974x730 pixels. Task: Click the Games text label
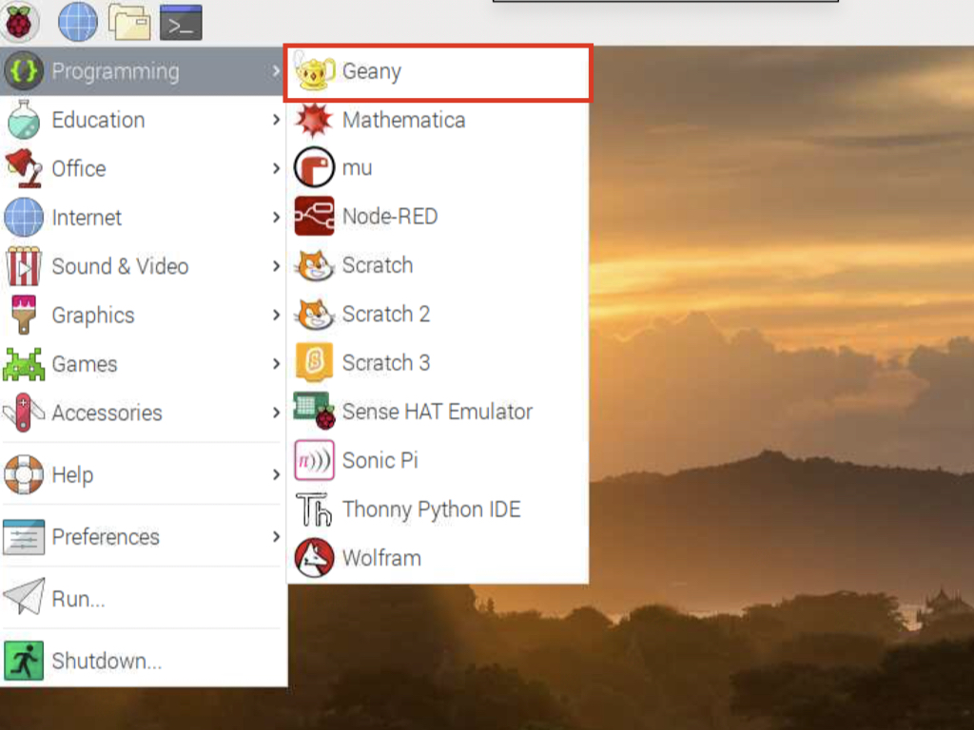pyautogui.click(x=85, y=364)
